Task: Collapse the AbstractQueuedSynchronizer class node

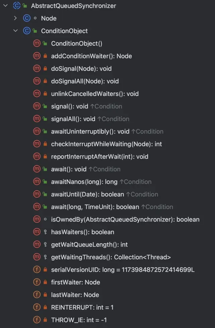Action: (6, 6)
